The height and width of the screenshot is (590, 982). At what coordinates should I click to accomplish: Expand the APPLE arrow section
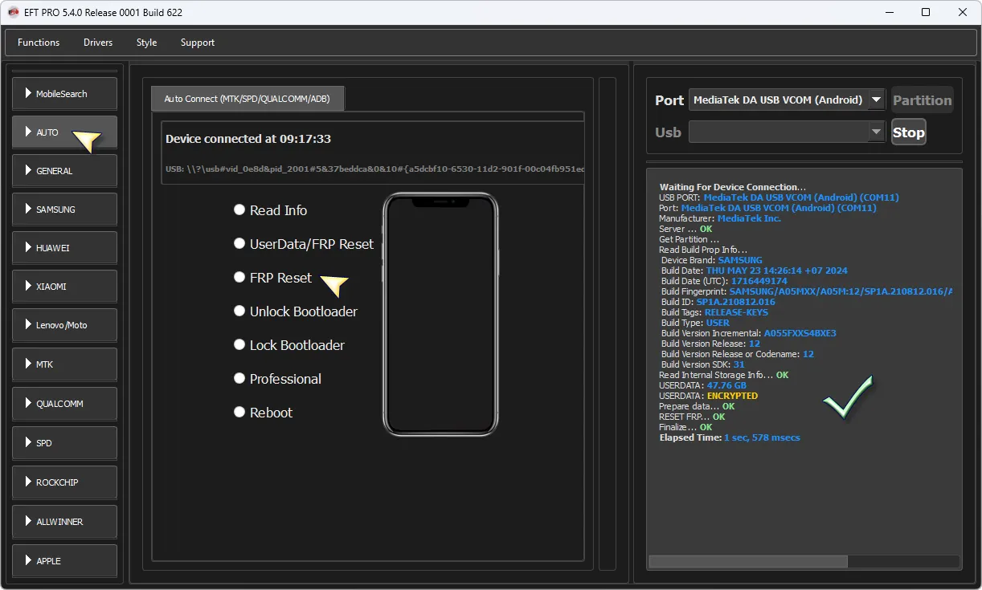pyautogui.click(x=64, y=561)
